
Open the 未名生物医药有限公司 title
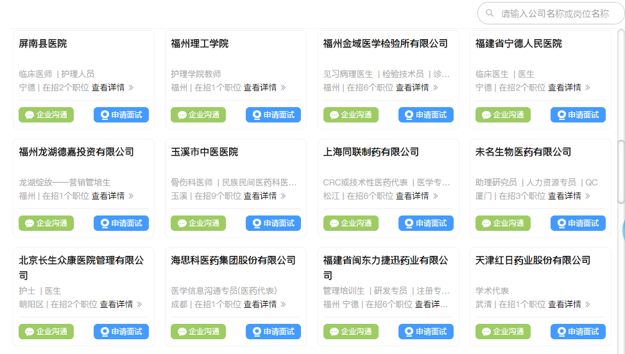(x=524, y=152)
